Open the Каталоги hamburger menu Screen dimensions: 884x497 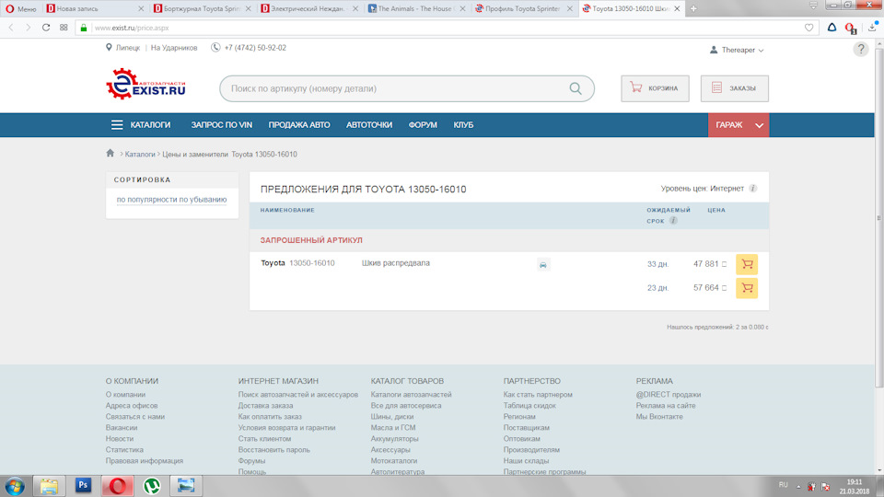click(x=141, y=125)
